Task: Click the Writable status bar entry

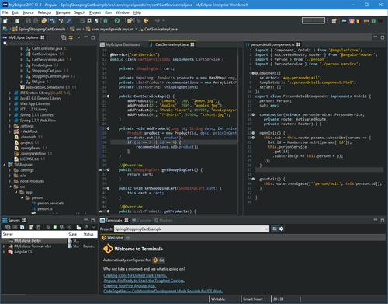Action: tap(218, 299)
